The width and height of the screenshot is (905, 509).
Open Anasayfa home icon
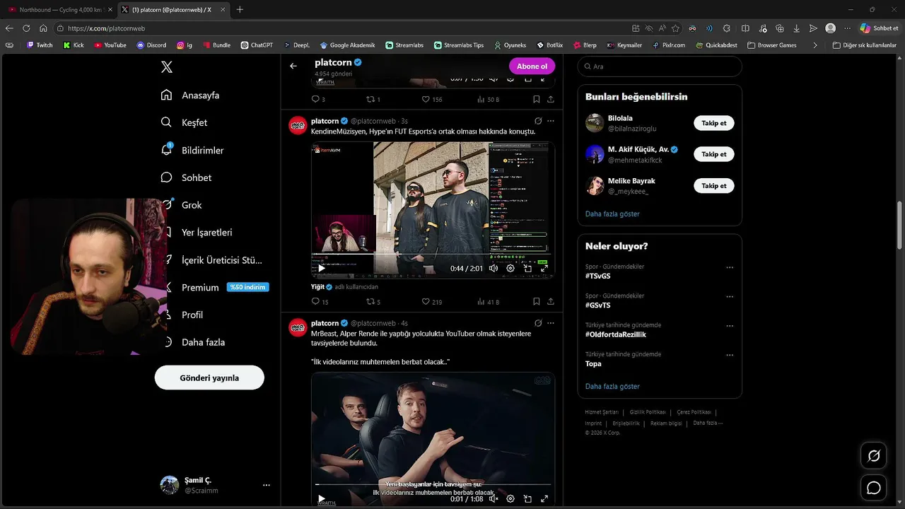tap(166, 95)
